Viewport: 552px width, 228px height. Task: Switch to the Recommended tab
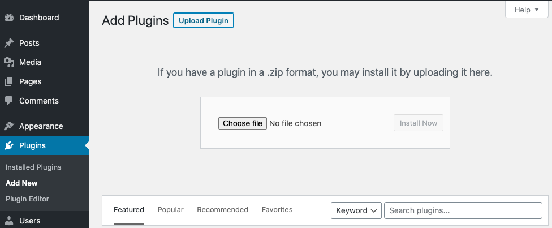[x=222, y=210]
